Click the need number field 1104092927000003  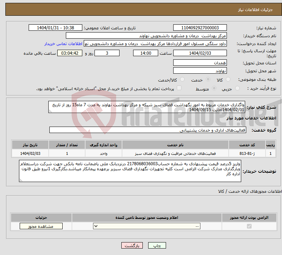pyautogui.click(x=200, y=28)
